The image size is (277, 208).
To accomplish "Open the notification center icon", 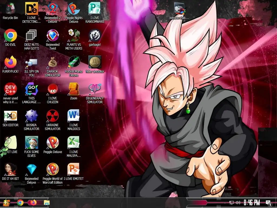I will 268,203.
